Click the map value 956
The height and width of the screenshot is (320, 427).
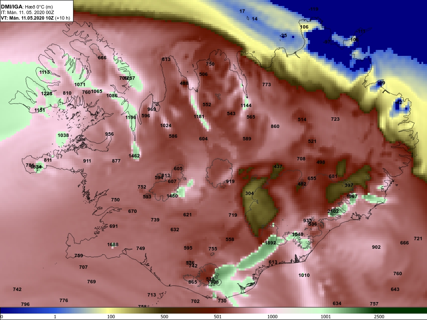click(109, 134)
